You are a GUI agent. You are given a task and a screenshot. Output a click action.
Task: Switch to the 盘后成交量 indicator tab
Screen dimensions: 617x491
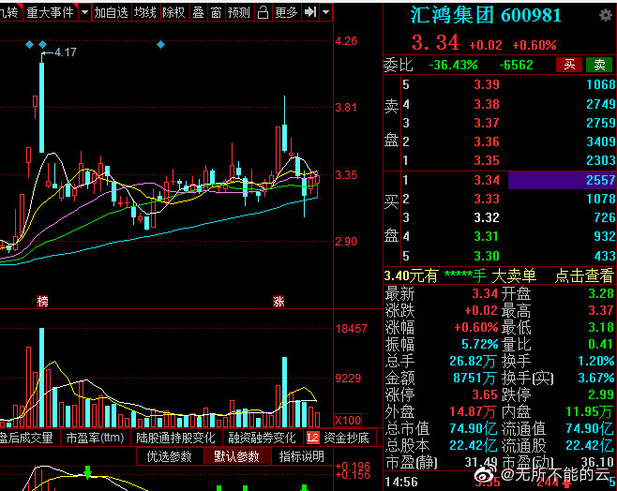click(x=25, y=438)
